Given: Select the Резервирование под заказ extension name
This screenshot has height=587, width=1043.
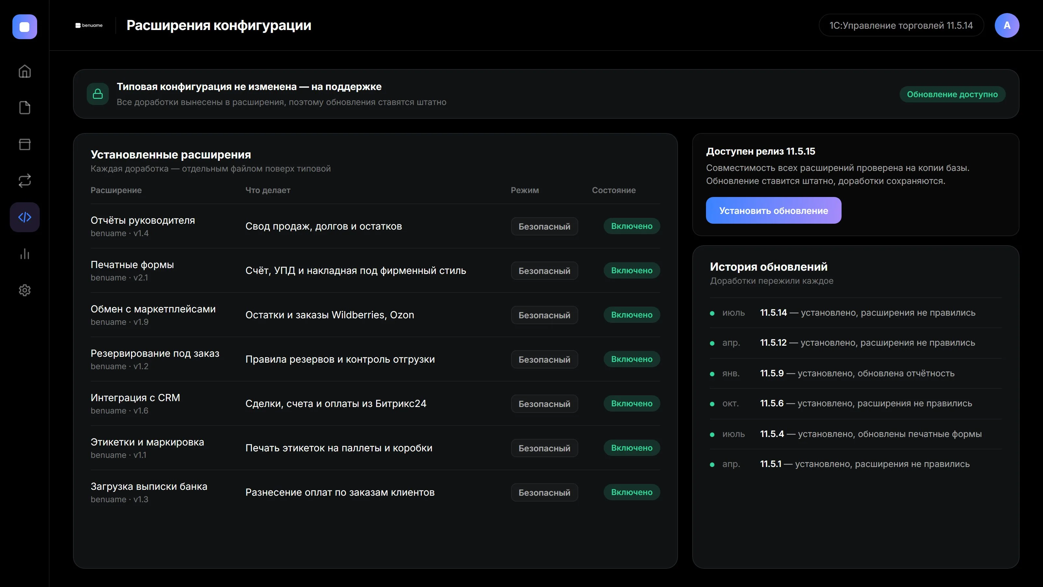Looking at the screenshot, I should (155, 353).
